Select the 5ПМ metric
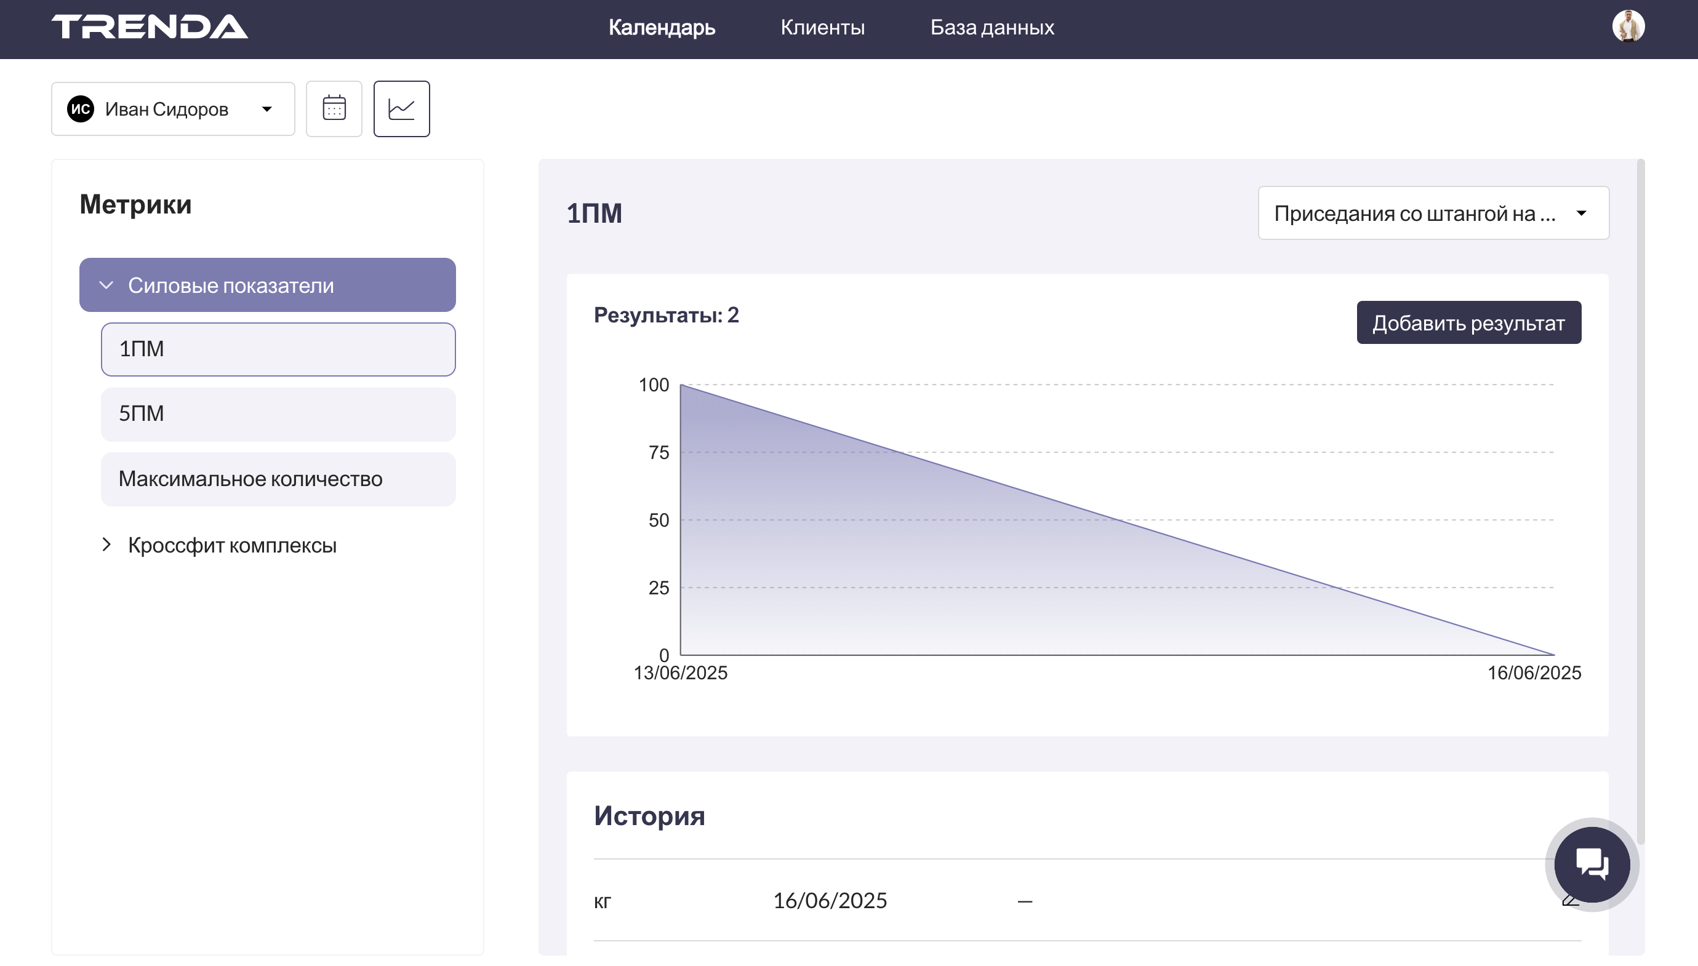 point(278,414)
